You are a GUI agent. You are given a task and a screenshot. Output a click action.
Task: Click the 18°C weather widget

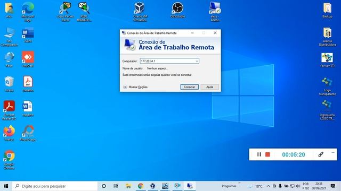click(x=256, y=186)
